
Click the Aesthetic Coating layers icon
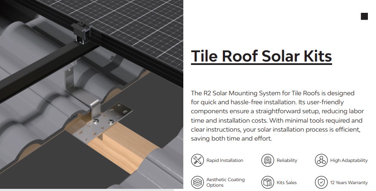pyautogui.click(x=197, y=182)
